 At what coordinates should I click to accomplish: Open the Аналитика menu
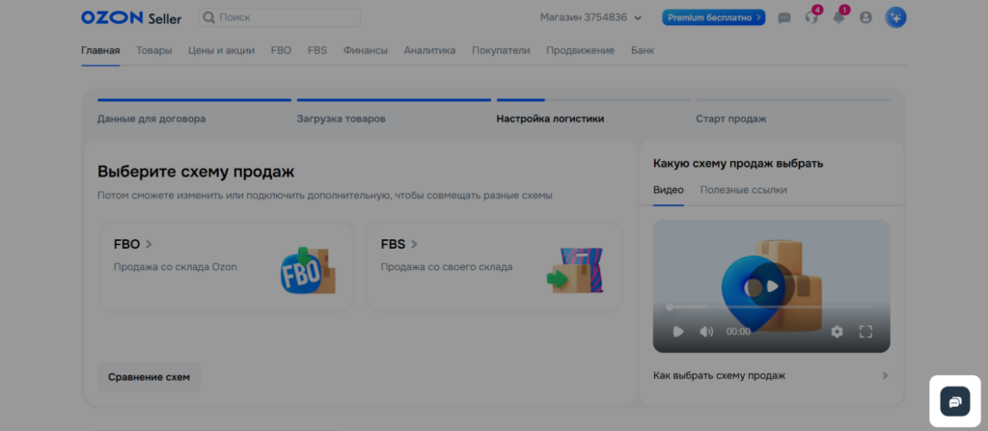pos(429,50)
